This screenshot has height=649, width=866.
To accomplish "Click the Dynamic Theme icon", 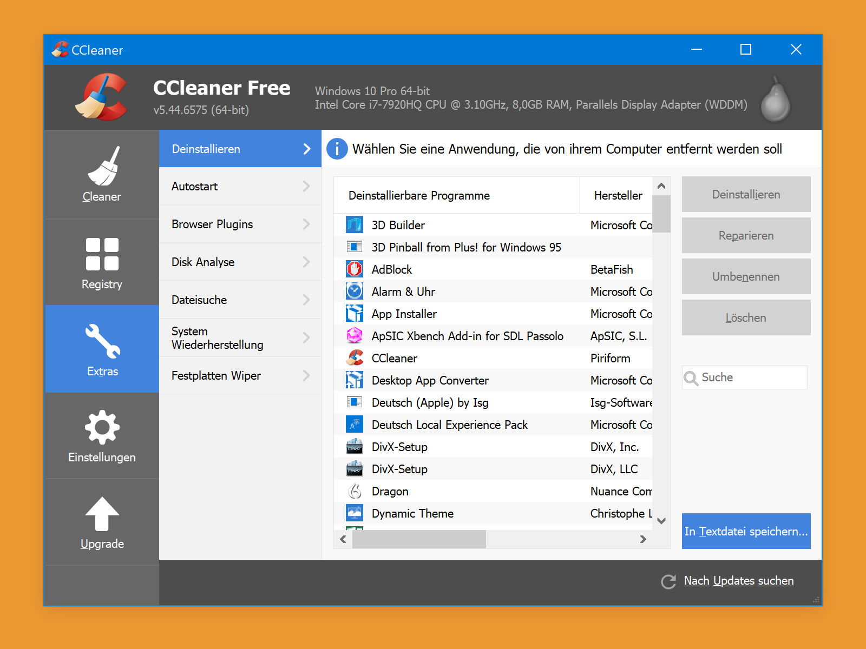I will [355, 513].
